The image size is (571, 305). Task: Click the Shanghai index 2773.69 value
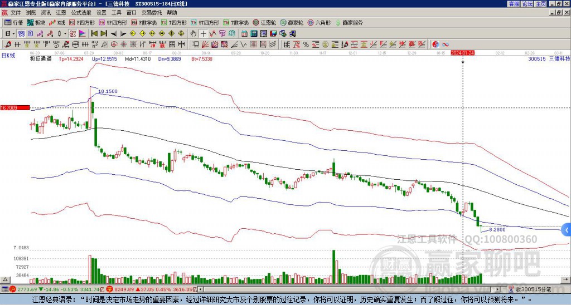(x=27, y=289)
